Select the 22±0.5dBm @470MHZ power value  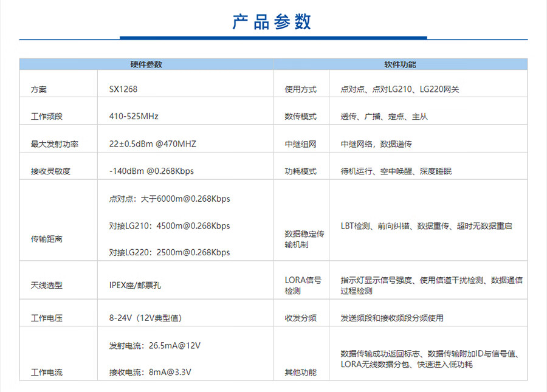point(153,144)
